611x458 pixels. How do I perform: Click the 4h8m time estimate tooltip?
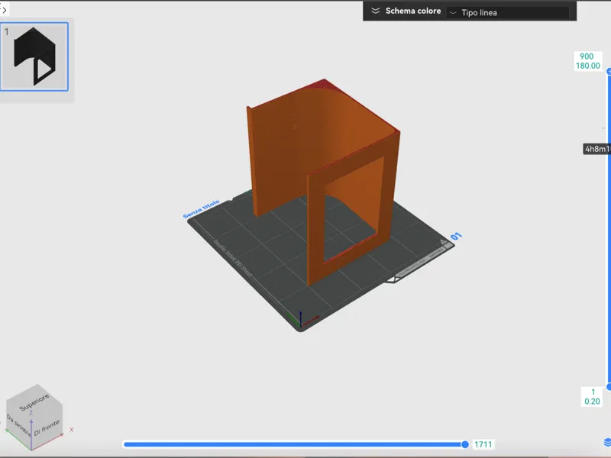point(597,149)
